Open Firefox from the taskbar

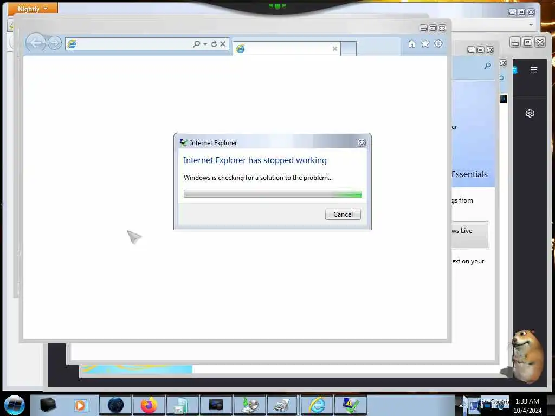[149, 405]
